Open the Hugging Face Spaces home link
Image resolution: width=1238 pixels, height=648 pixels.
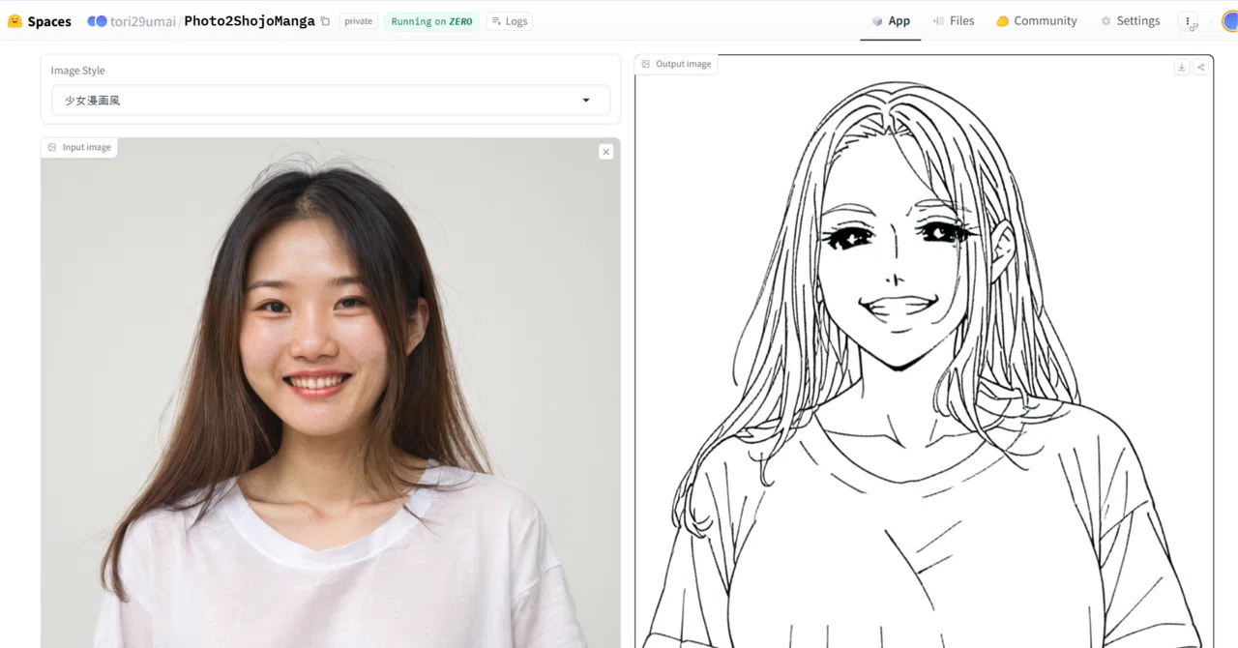pyautogui.click(x=40, y=21)
